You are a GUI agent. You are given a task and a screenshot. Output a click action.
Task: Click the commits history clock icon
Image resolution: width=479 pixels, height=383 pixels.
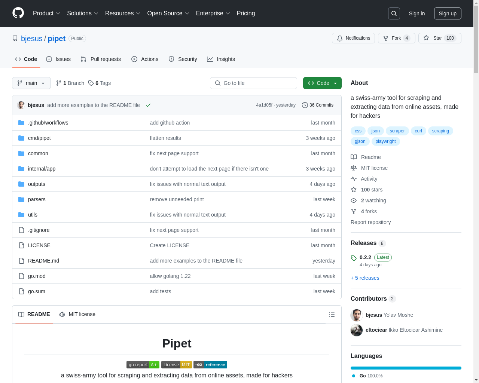click(x=305, y=105)
